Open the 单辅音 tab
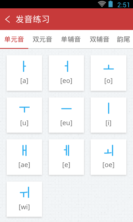133x222 pixels. [x=71, y=39]
